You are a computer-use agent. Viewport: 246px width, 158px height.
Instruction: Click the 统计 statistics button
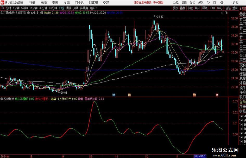click(197, 8)
